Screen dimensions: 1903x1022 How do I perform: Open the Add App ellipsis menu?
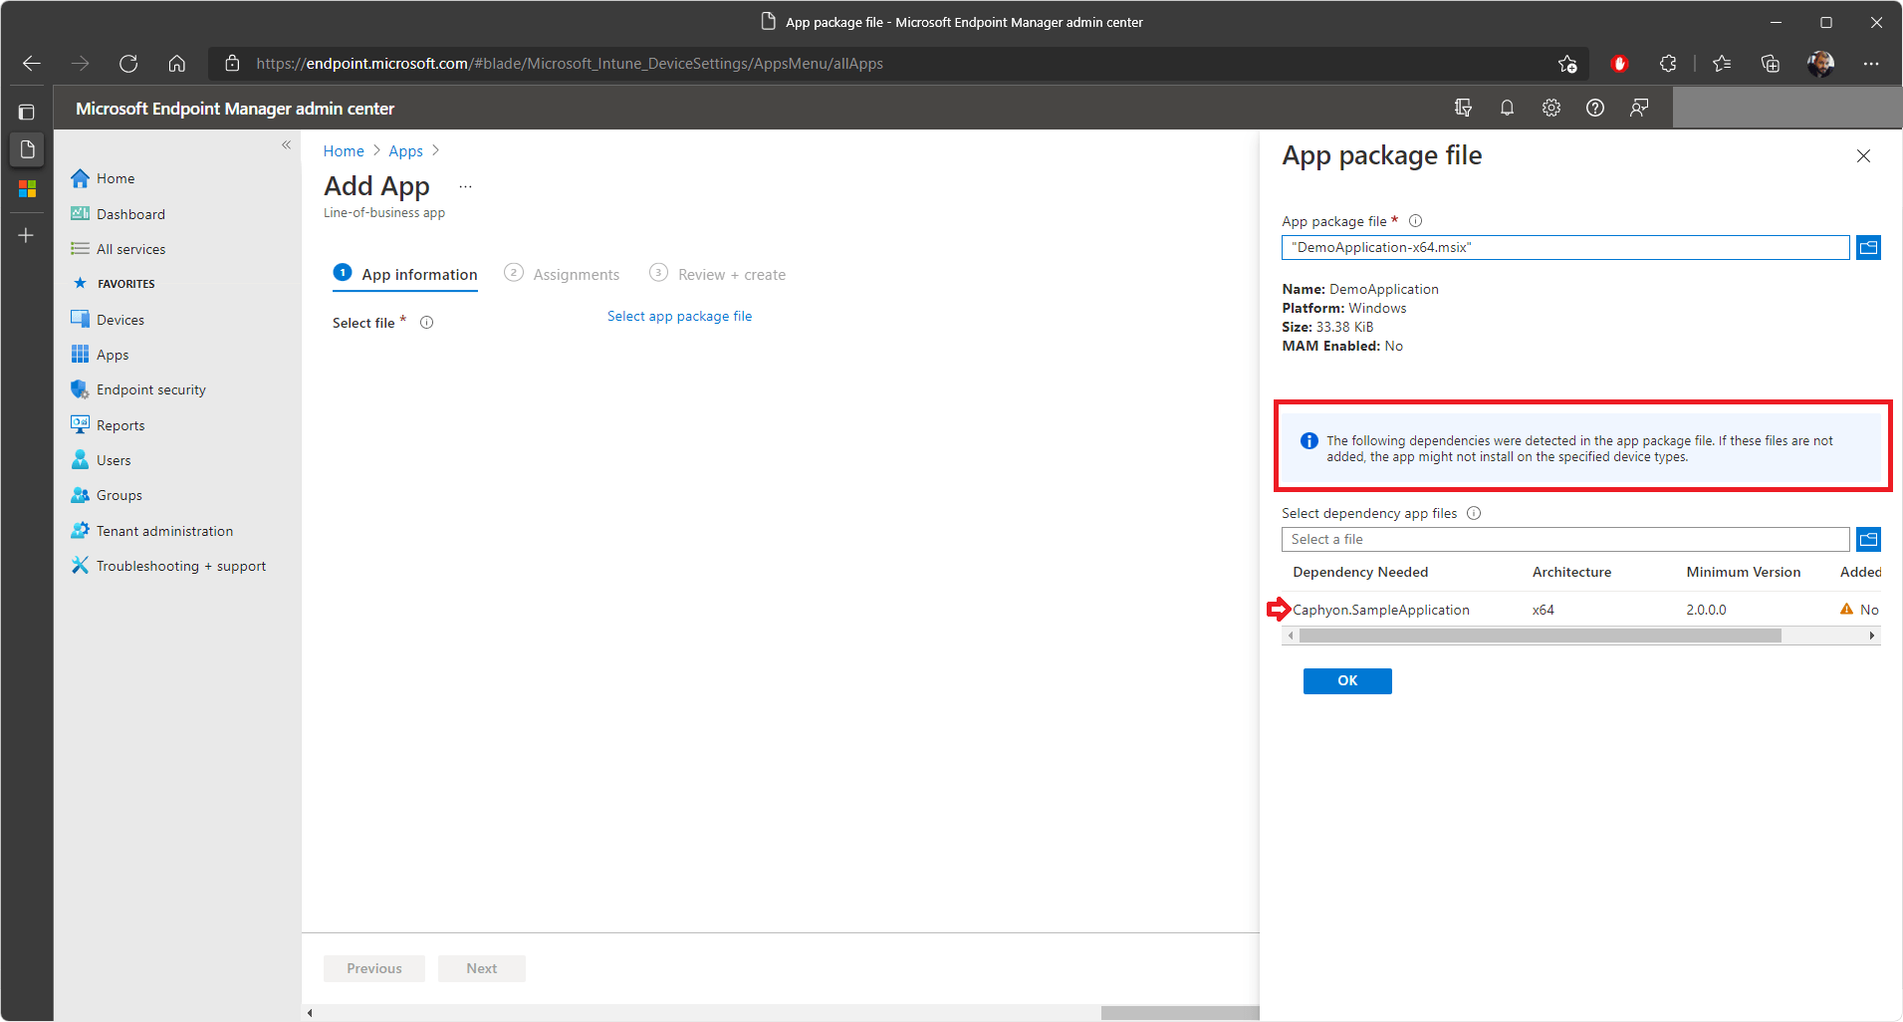465,187
